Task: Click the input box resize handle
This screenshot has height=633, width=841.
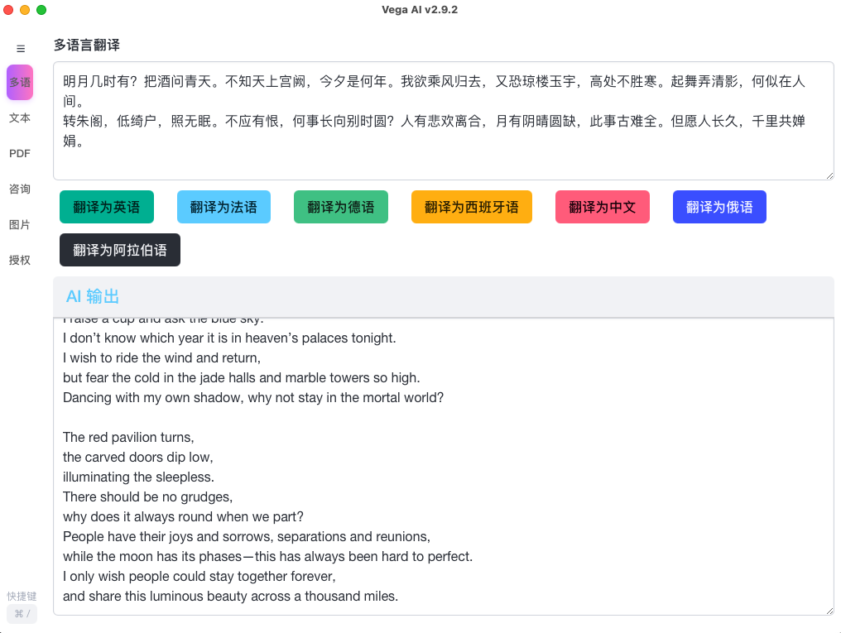Action: pyautogui.click(x=829, y=175)
